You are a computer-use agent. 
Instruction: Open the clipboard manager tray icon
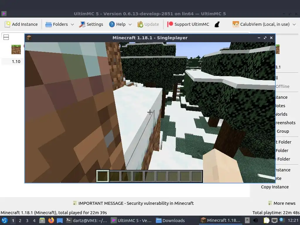pyautogui.click(x=267, y=220)
